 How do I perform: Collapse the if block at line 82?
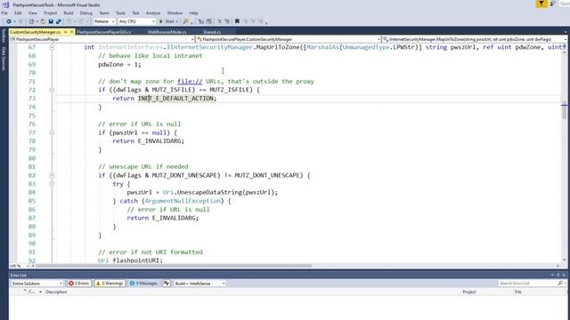(52, 176)
